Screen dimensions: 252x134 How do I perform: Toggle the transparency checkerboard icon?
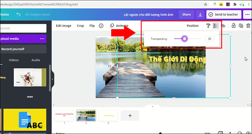click(216, 26)
